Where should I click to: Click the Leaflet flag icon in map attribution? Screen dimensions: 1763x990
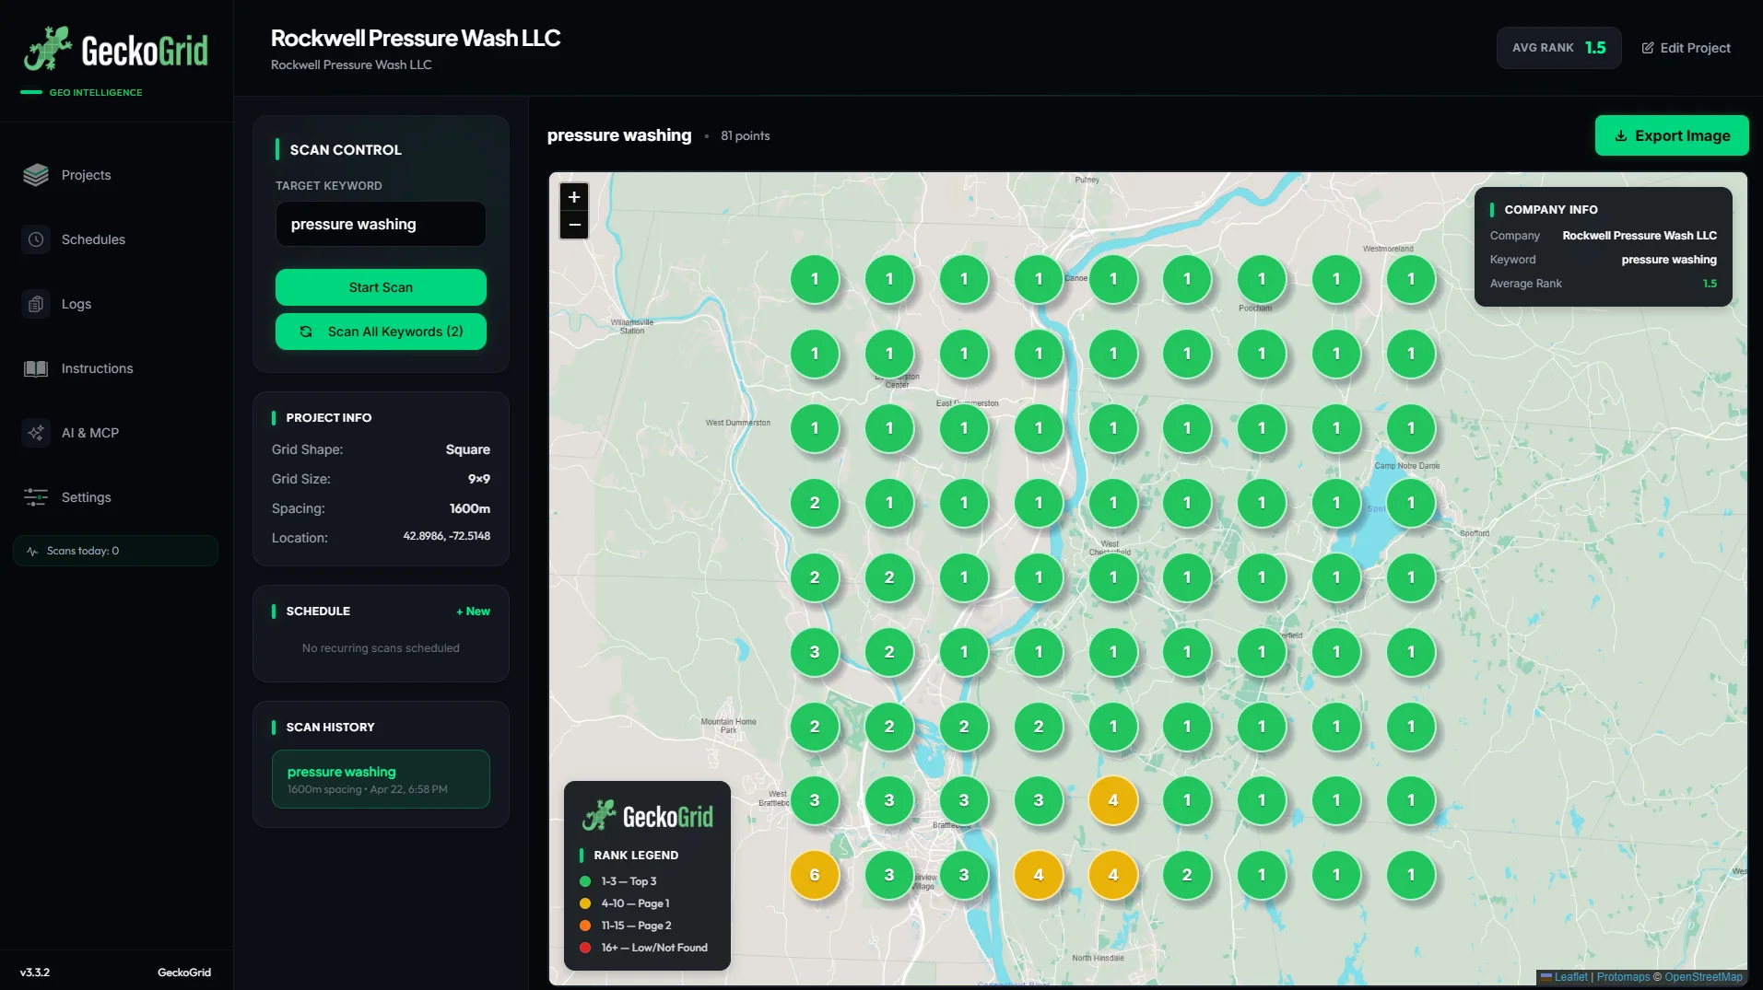1546,977
